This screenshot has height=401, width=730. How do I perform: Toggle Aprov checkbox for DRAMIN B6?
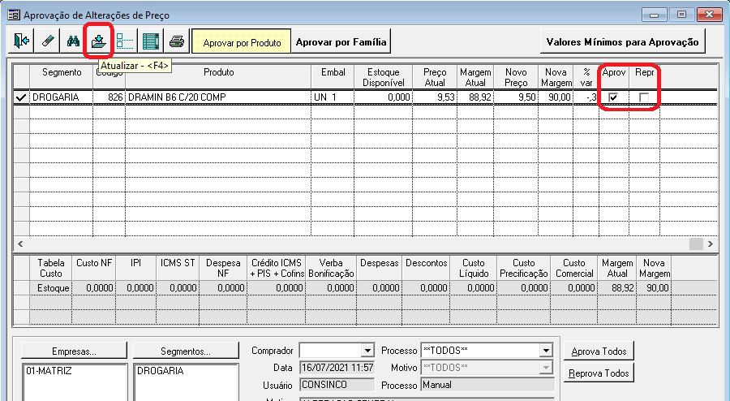(613, 97)
